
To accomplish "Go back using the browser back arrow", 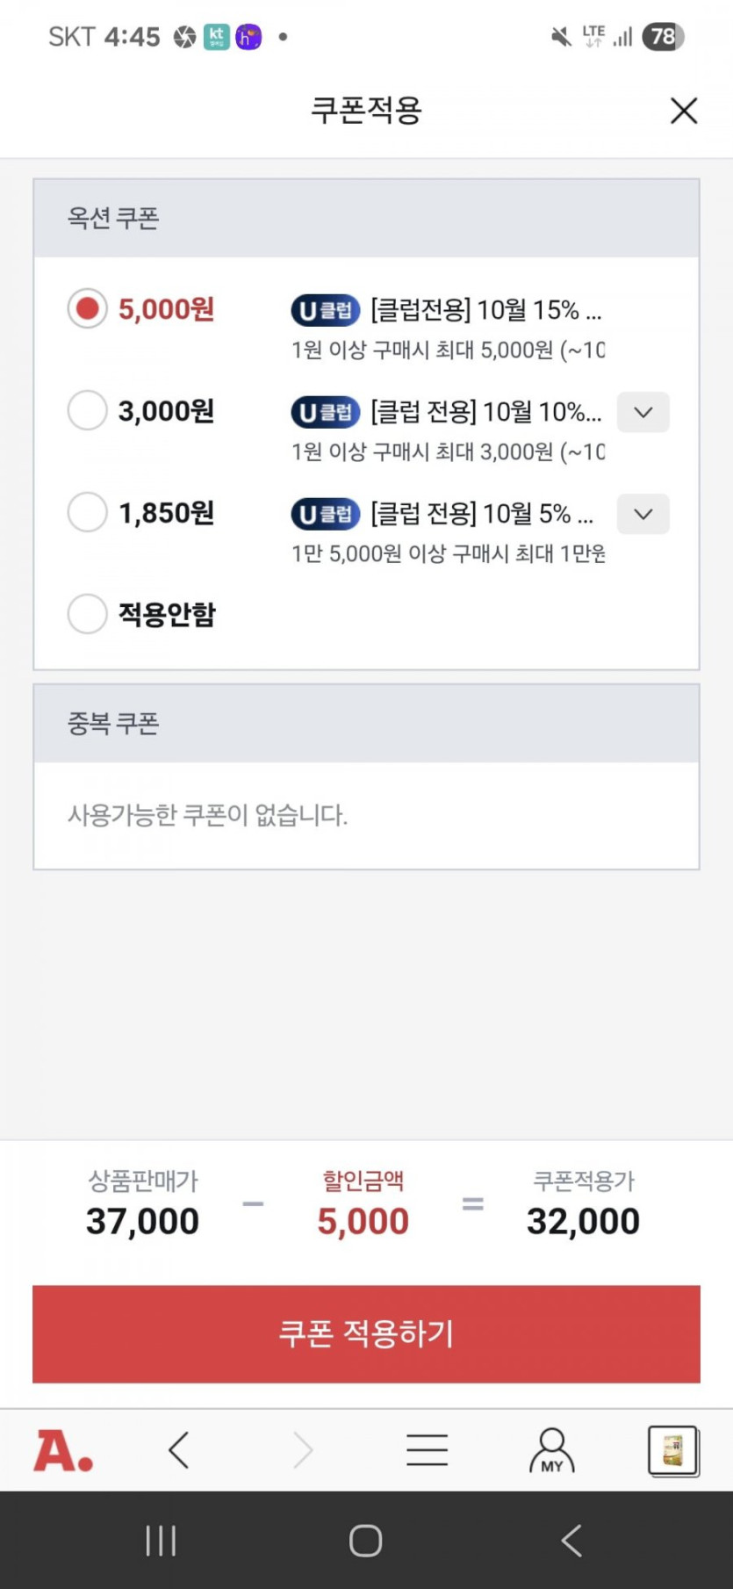I will pyautogui.click(x=179, y=1450).
